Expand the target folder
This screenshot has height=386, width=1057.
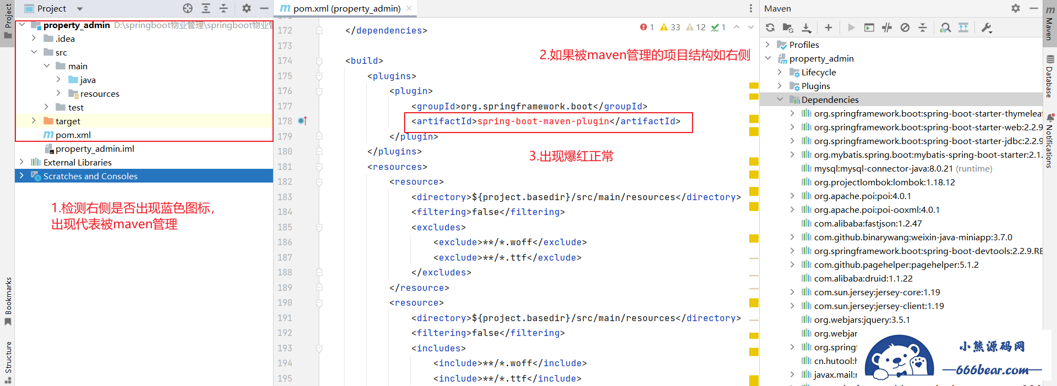point(34,121)
